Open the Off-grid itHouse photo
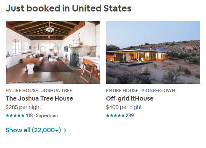The height and width of the screenshot is (148, 206). click(x=153, y=52)
